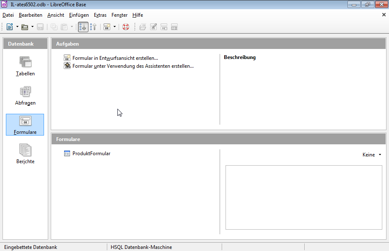Screen dimensions: 389x251
Task: Restore down the LibreOffice Base window
Action: click(x=368, y=5)
